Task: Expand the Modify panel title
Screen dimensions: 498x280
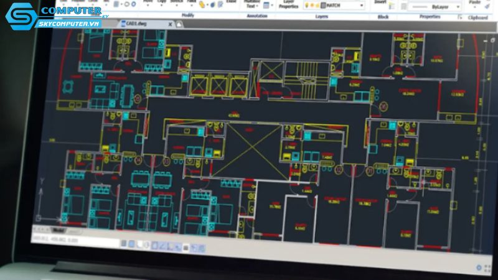Action: tap(188, 15)
